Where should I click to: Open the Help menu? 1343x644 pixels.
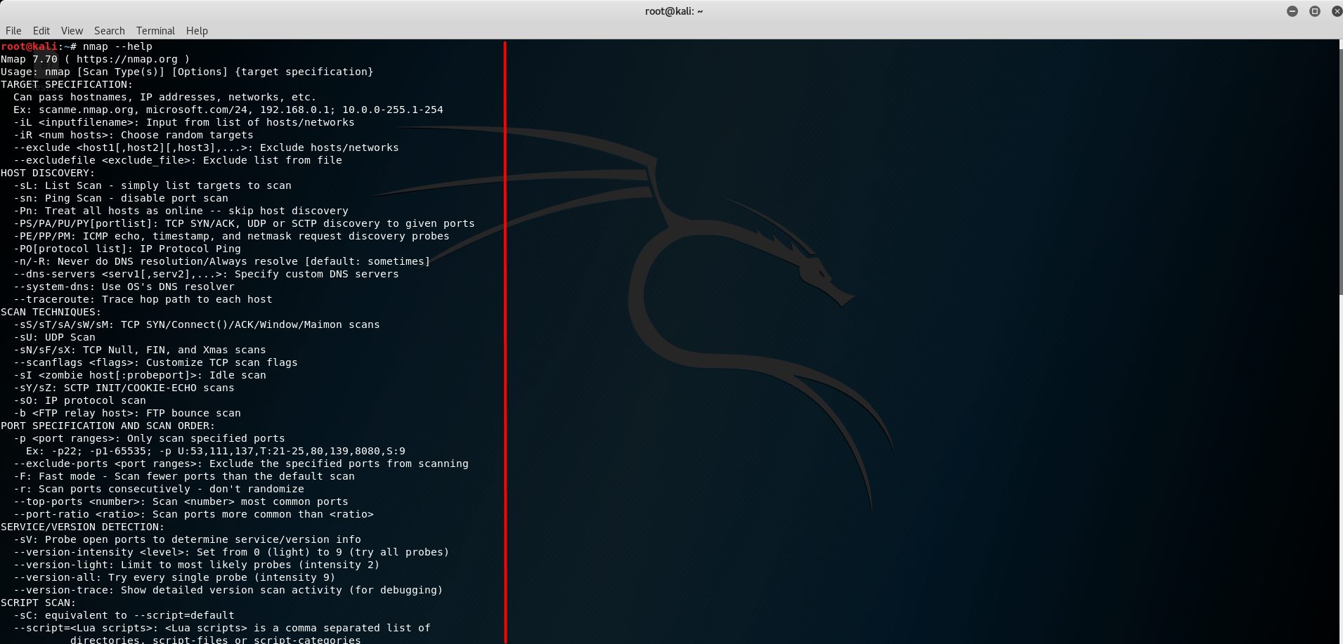click(197, 31)
